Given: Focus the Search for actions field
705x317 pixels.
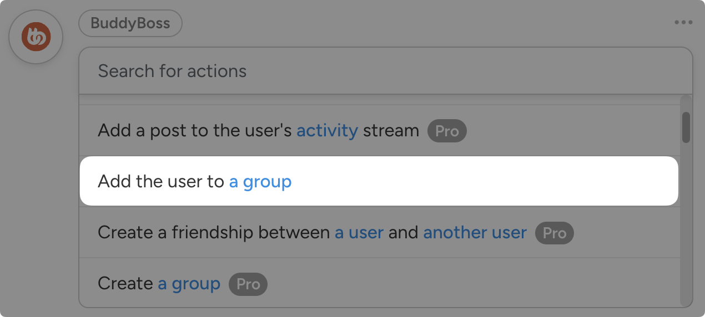Looking at the screenshot, I should click(385, 71).
